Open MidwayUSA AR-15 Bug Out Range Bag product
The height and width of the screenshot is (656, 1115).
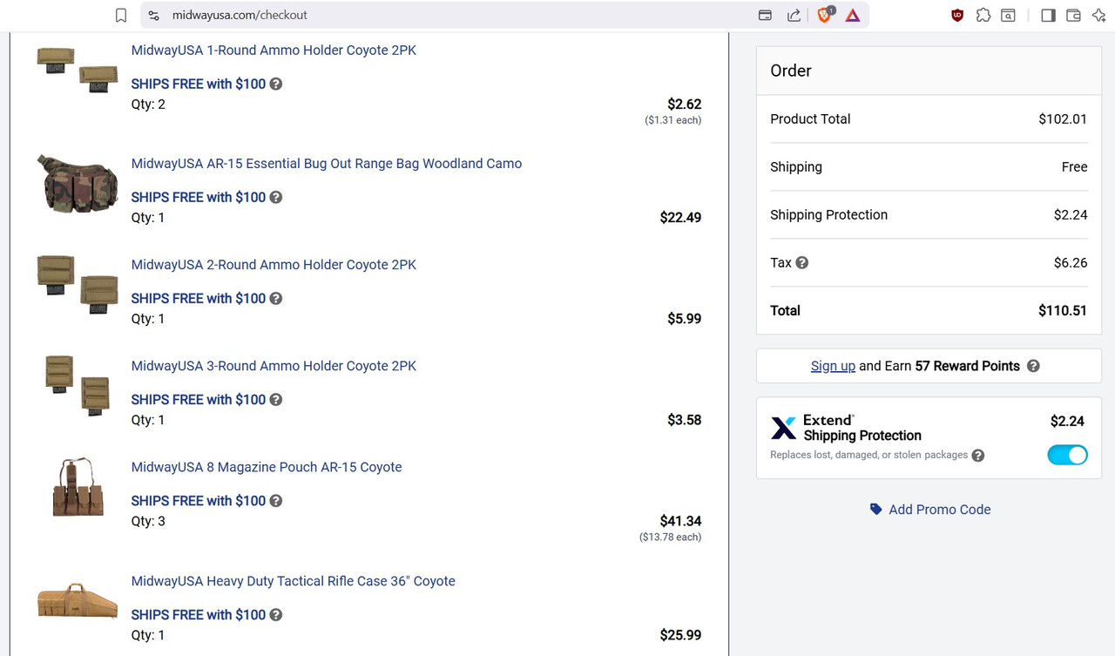click(326, 163)
